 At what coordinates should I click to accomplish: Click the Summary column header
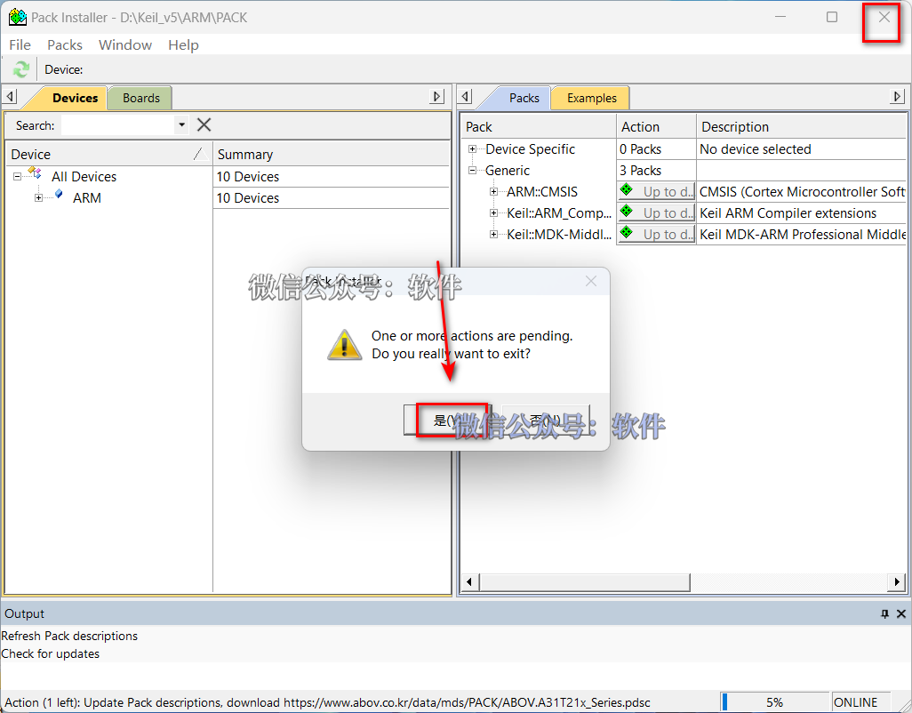(332, 154)
